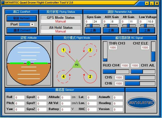Click the Refresh com port button
The width and height of the screenshot is (162, 118).
click(22, 18)
